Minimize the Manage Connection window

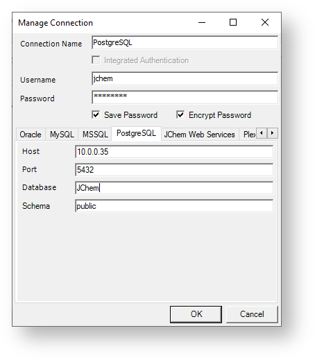pyautogui.click(x=202, y=23)
